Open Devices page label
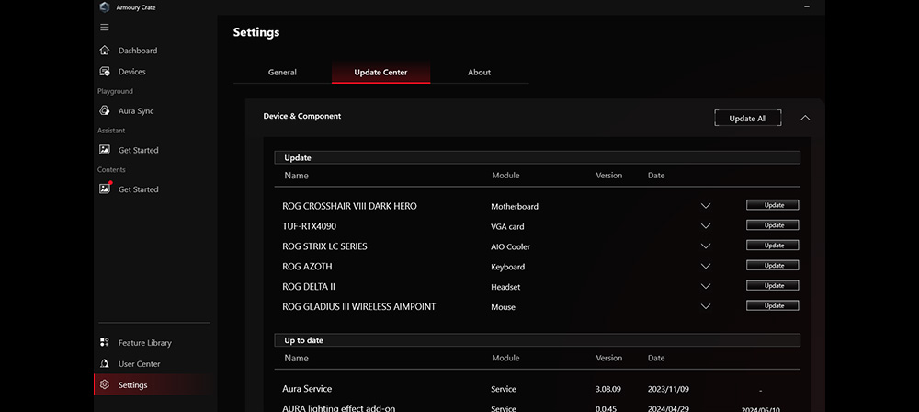This screenshot has height=412, width=919. click(x=131, y=72)
